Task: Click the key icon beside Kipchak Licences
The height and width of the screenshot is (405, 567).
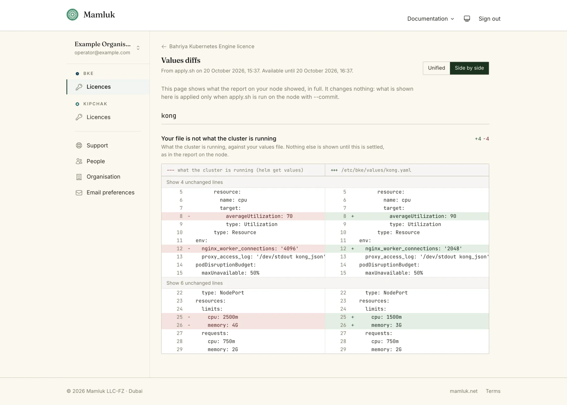Action: 79,117
